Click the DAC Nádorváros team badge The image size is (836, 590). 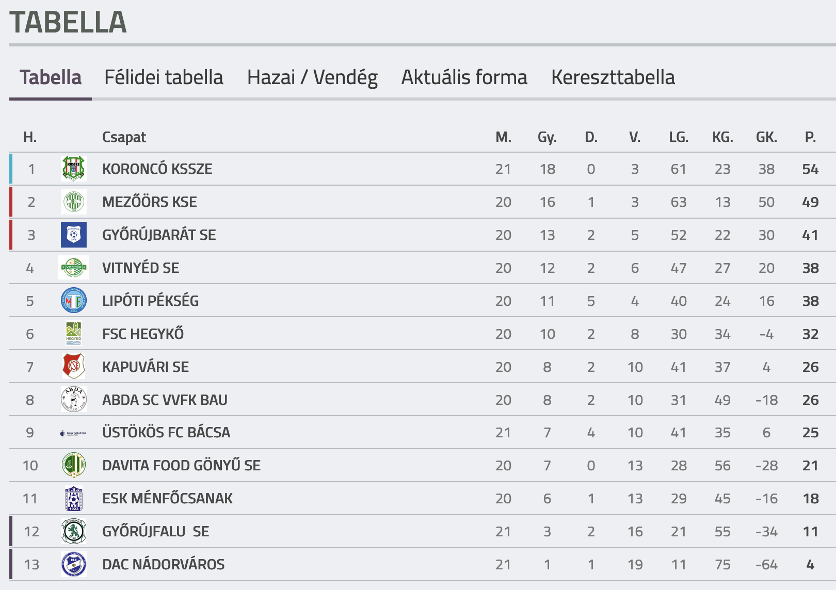pyautogui.click(x=73, y=564)
